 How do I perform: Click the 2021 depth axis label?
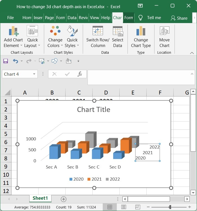coord(147,152)
